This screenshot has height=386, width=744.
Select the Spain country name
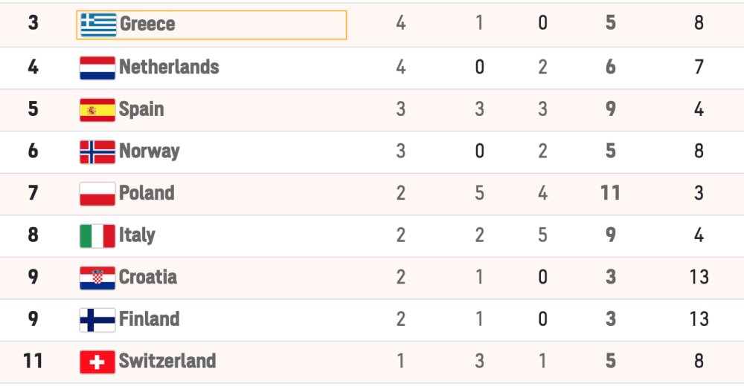[141, 109]
